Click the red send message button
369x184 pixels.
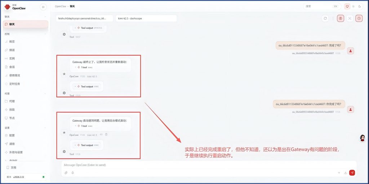tap(352, 173)
